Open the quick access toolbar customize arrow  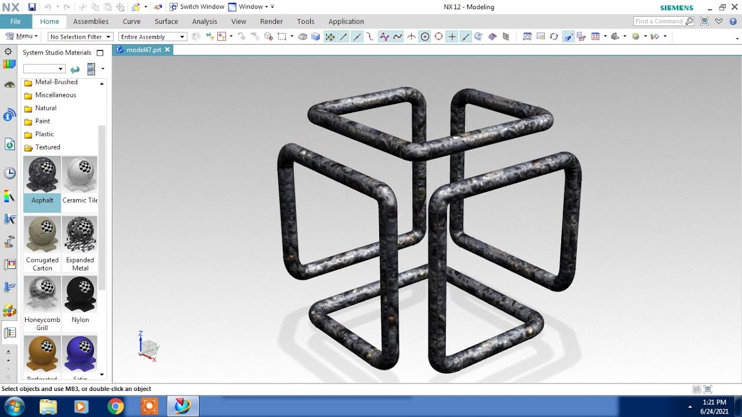272,7
